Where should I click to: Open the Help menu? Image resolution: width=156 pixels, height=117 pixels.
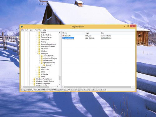(44, 30)
